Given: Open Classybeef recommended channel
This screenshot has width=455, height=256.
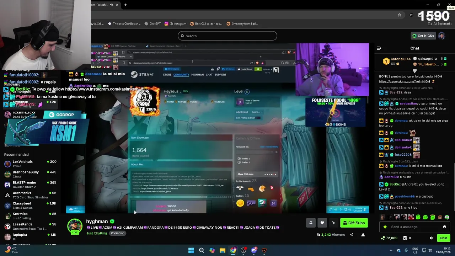Looking at the screenshot, I should click(x=30, y=206).
